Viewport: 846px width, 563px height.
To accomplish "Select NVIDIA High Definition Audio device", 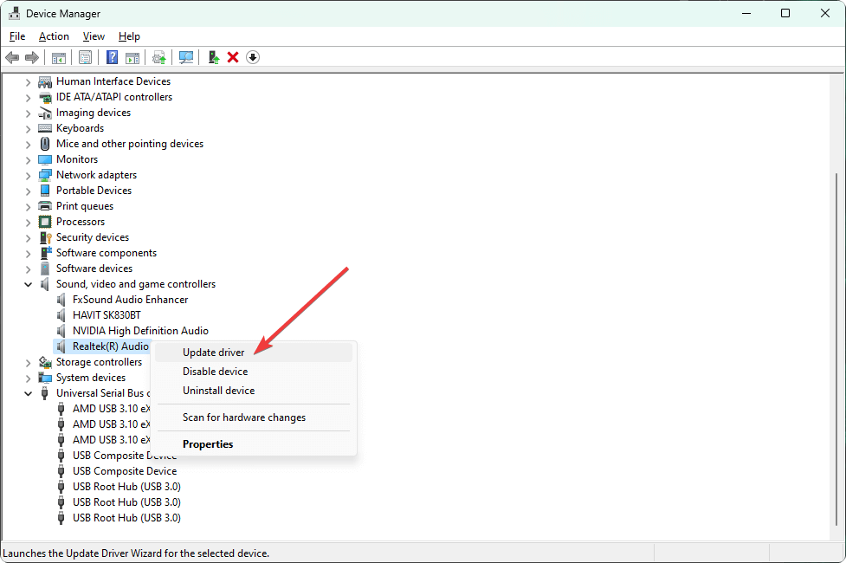I will 141,331.
